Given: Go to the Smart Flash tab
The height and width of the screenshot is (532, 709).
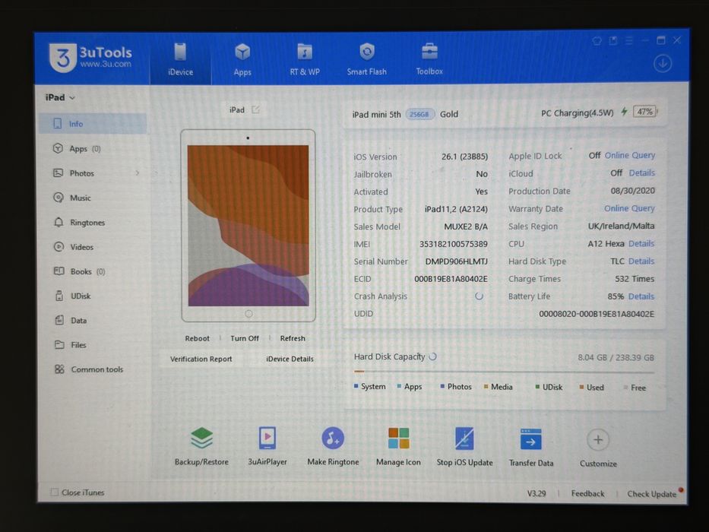Looking at the screenshot, I should pyautogui.click(x=367, y=59).
